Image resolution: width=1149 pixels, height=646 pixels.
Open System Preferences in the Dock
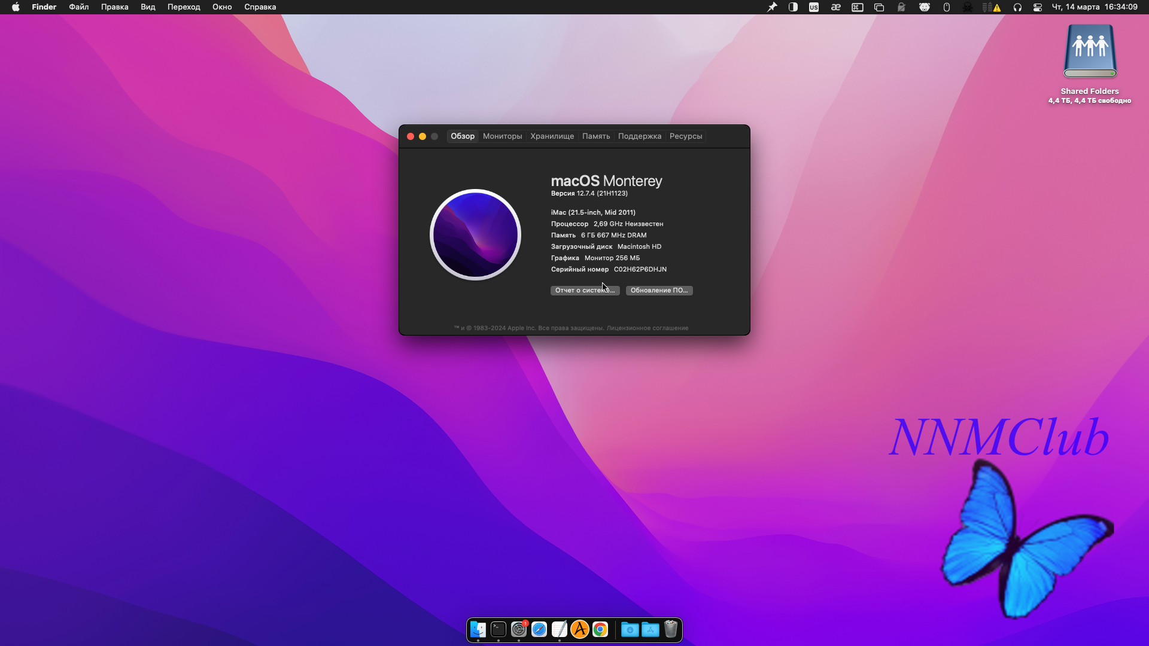(519, 629)
